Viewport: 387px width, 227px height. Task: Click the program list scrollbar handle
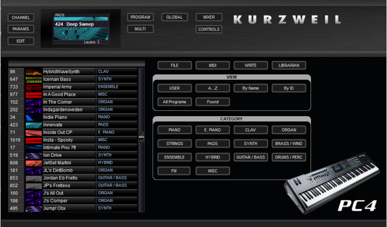pyautogui.click(x=141, y=136)
